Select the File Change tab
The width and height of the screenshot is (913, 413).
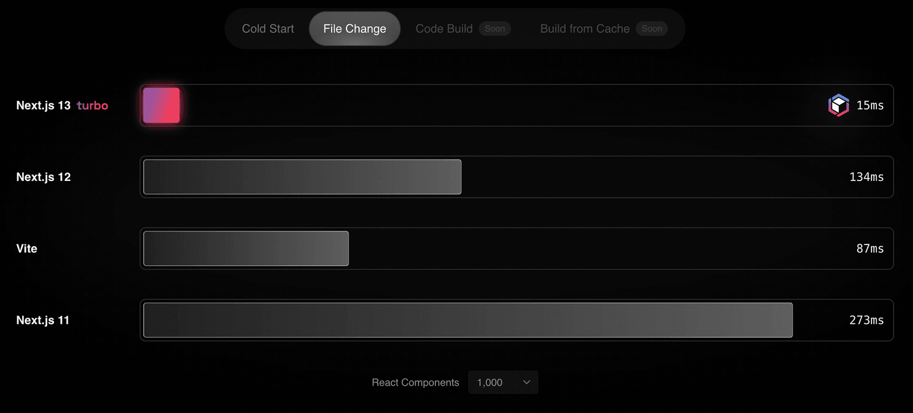(x=355, y=28)
